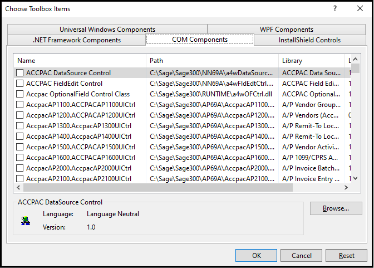Open the InstallShield Controls tab
Screen dimensions: 374x268
[309, 40]
